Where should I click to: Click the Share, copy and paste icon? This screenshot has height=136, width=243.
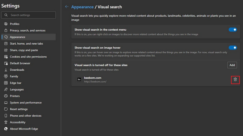[6, 50]
